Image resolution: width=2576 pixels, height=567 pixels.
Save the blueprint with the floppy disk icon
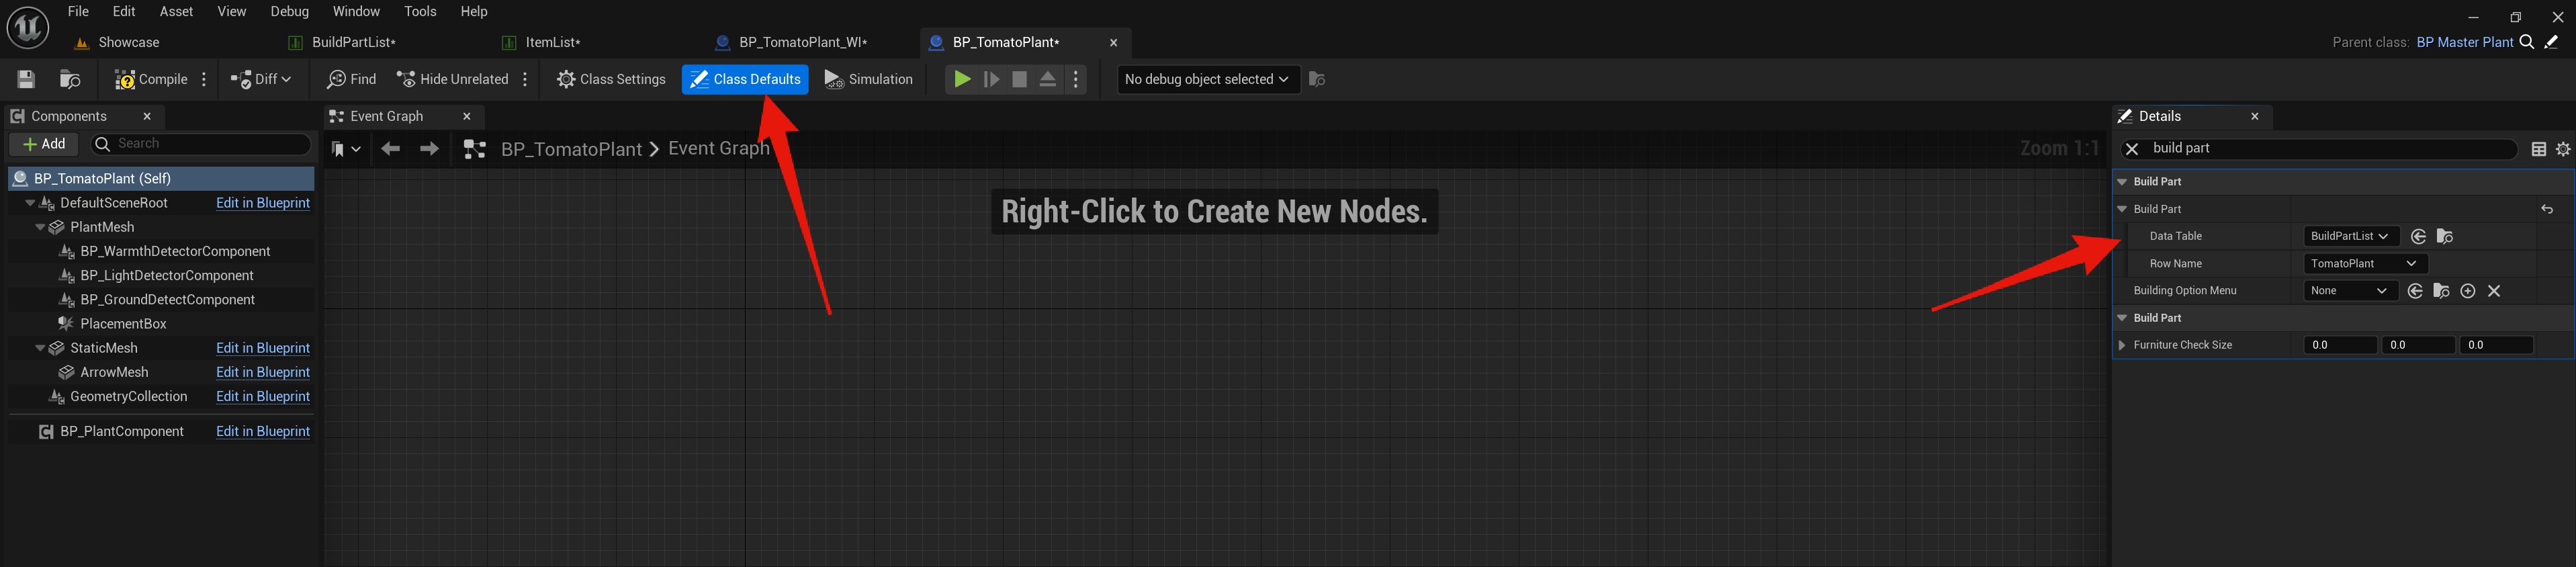27,79
